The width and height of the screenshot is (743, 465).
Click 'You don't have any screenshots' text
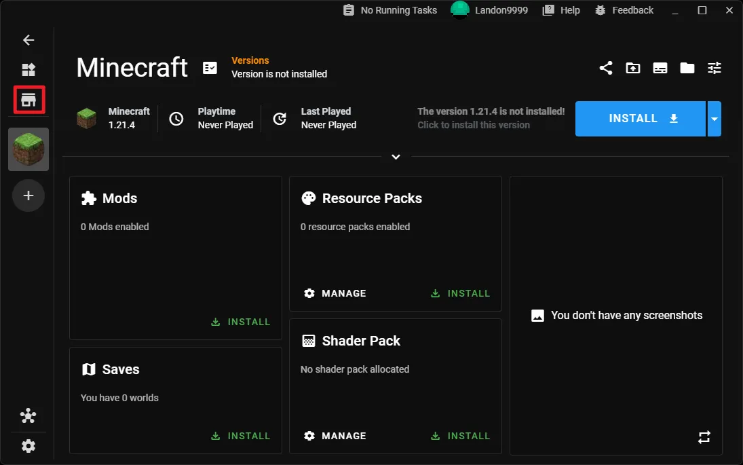click(x=626, y=315)
